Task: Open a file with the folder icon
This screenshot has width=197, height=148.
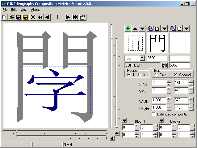Action: 11,17
